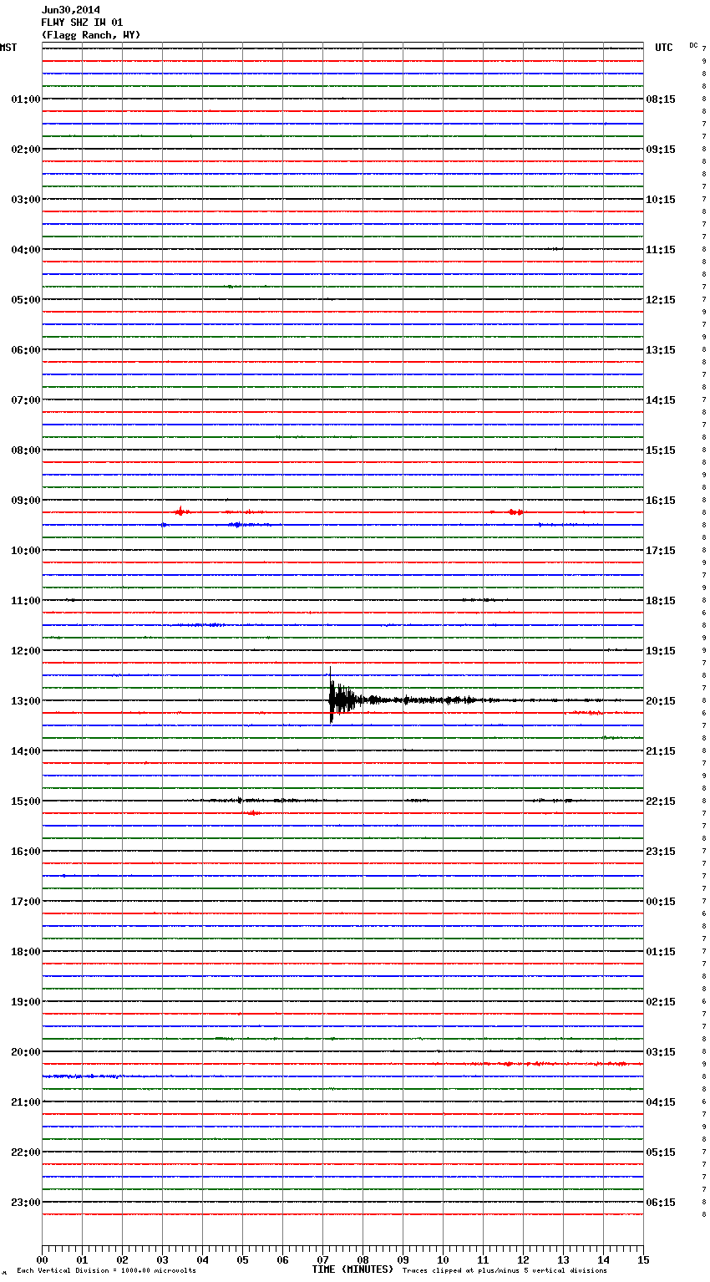Select the 23:00 MST time label
Viewport: 710px width, 1282px height.
pos(25,1203)
